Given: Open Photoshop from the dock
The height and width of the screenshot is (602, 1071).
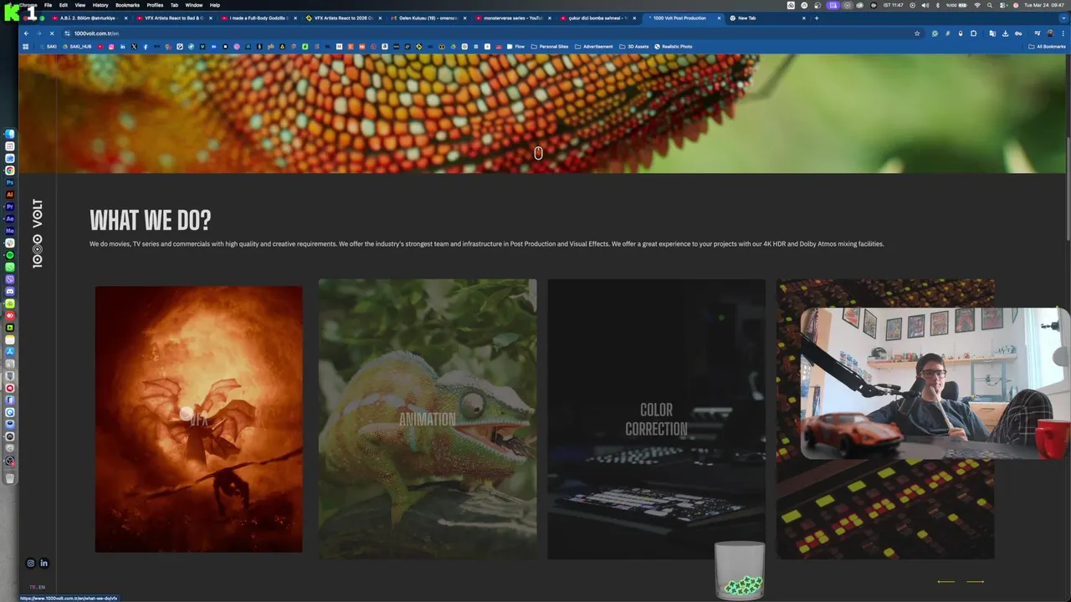Looking at the screenshot, I should pos(10,182).
